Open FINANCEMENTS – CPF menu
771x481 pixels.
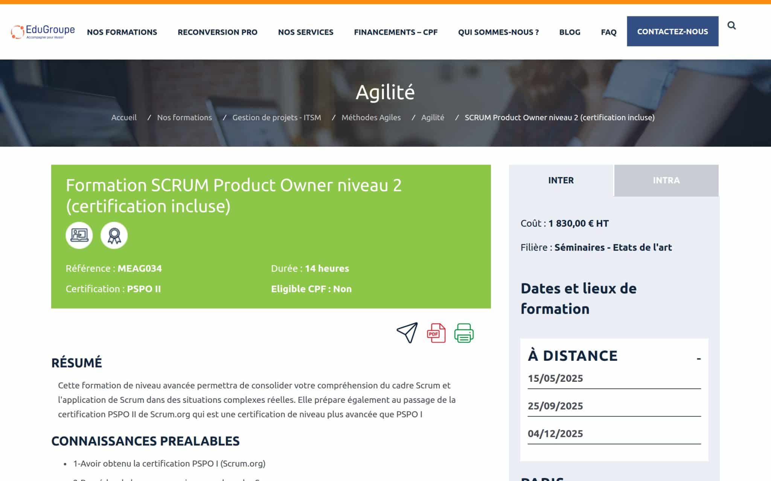point(396,32)
